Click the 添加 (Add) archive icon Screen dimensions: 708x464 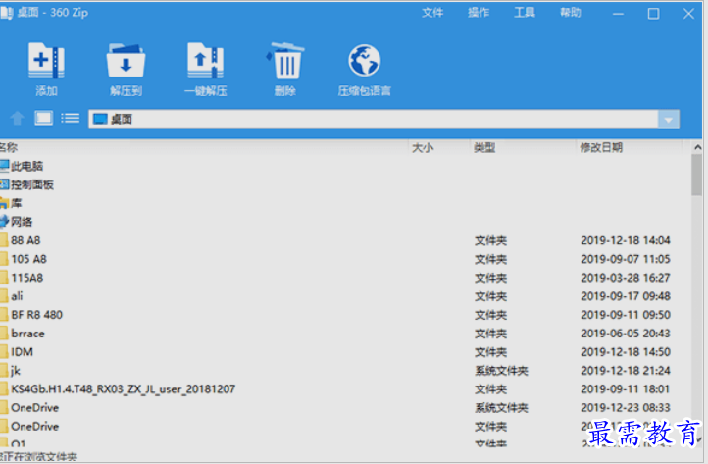point(46,61)
